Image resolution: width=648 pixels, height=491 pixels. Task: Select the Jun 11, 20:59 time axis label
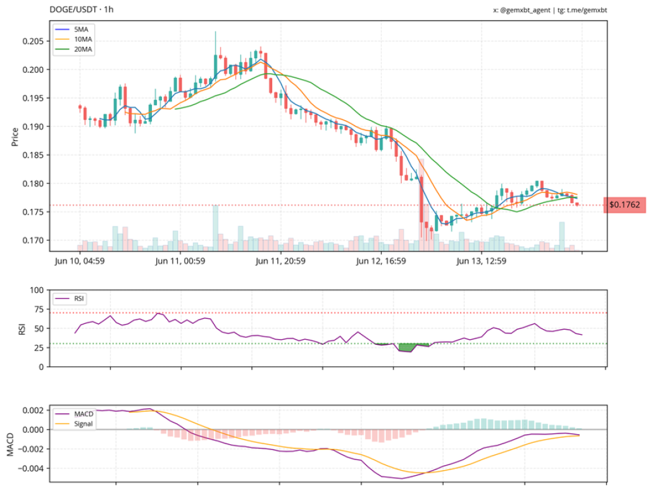click(281, 261)
